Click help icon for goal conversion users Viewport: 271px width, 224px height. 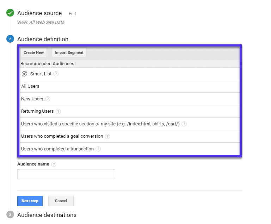coord(107,136)
